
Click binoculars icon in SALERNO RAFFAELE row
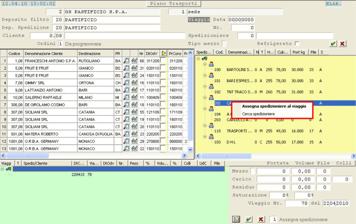134,97
